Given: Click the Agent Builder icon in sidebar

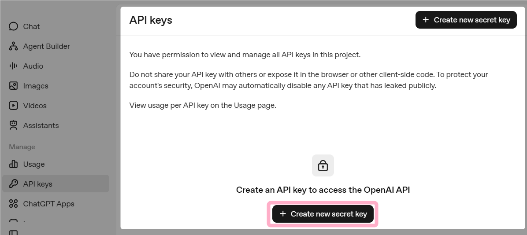Looking at the screenshot, I should [13, 46].
